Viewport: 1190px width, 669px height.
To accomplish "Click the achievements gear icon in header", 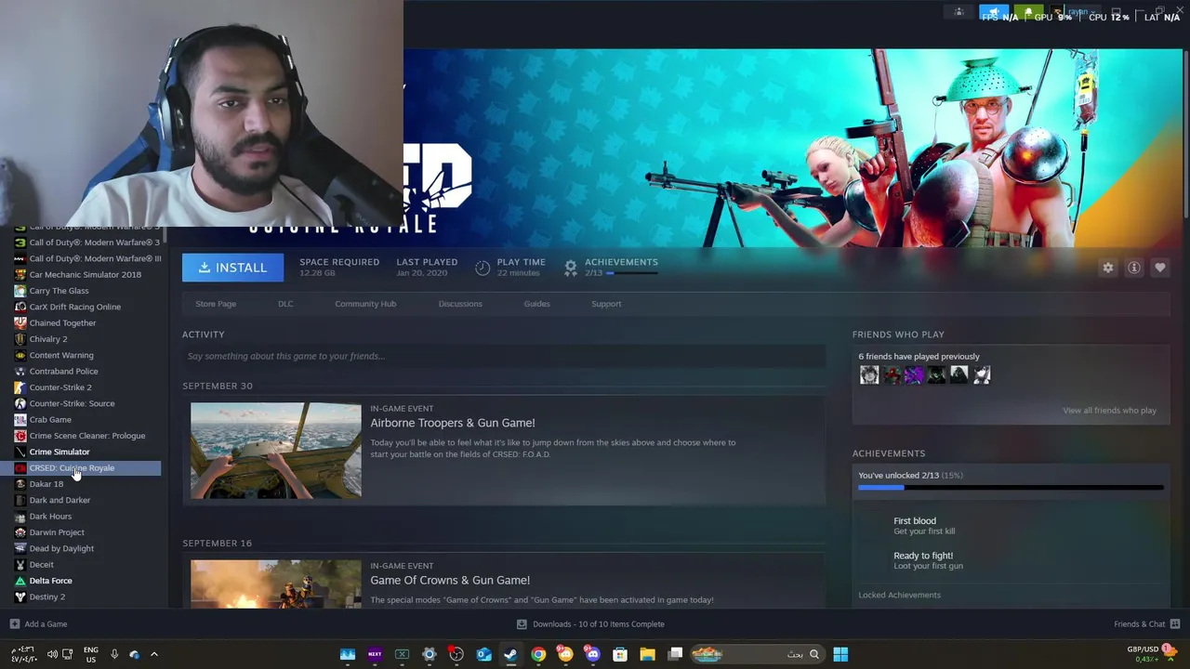I will [x=571, y=268].
